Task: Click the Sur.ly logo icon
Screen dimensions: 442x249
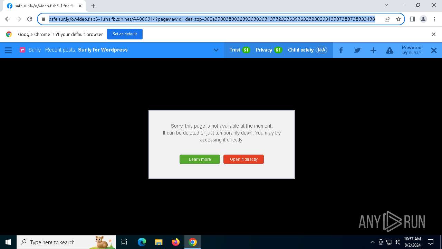Action: pos(22,50)
